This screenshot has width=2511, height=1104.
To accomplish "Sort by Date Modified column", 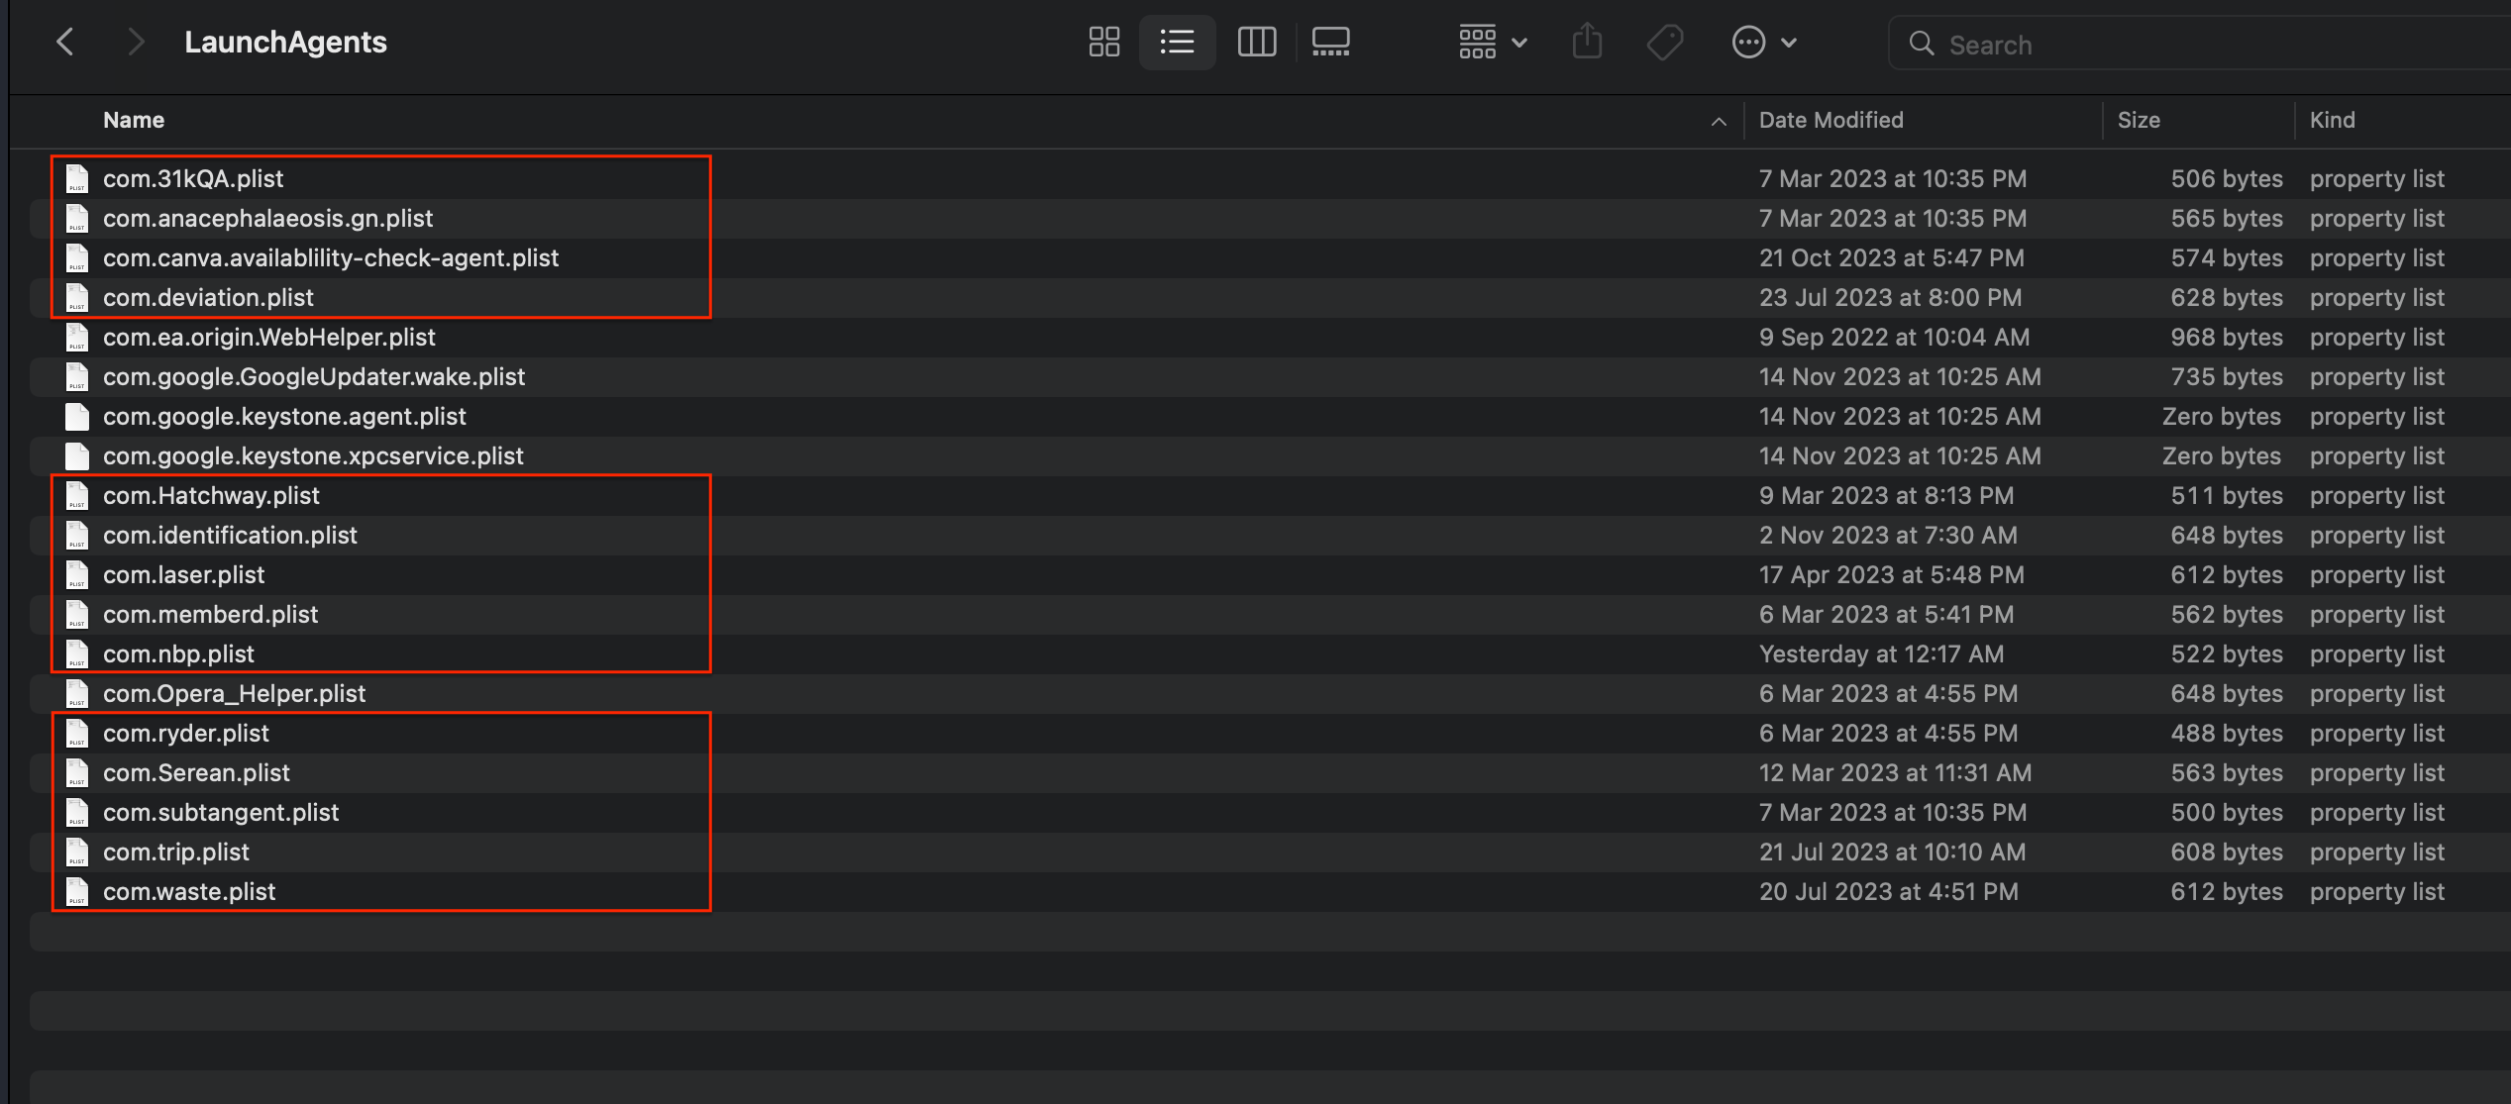I will click(1831, 120).
